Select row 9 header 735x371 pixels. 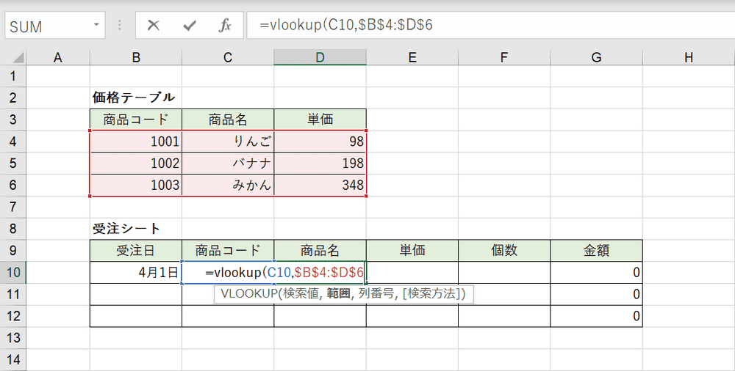(13, 251)
